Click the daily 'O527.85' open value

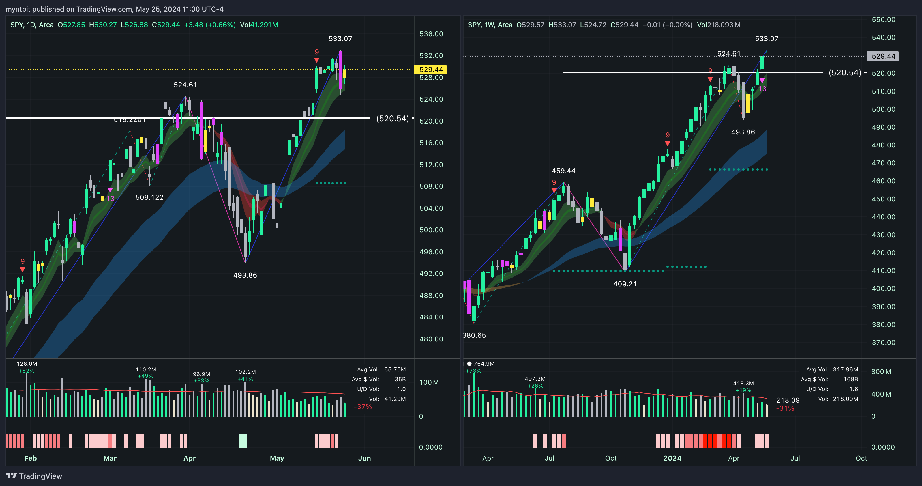click(x=71, y=25)
